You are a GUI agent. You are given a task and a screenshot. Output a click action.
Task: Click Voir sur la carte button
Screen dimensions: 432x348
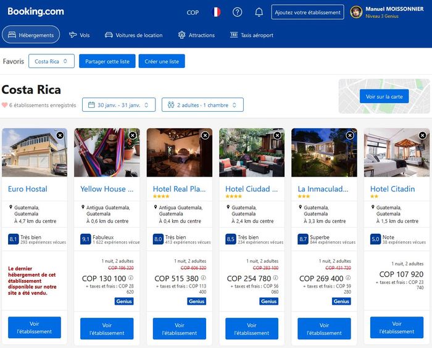(384, 96)
